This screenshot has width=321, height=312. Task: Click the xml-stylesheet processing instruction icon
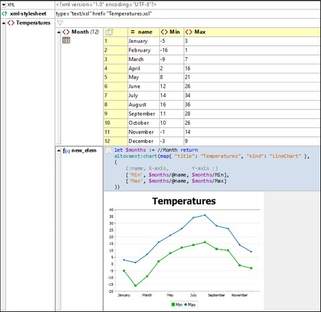pyautogui.click(x=4, y=14)
